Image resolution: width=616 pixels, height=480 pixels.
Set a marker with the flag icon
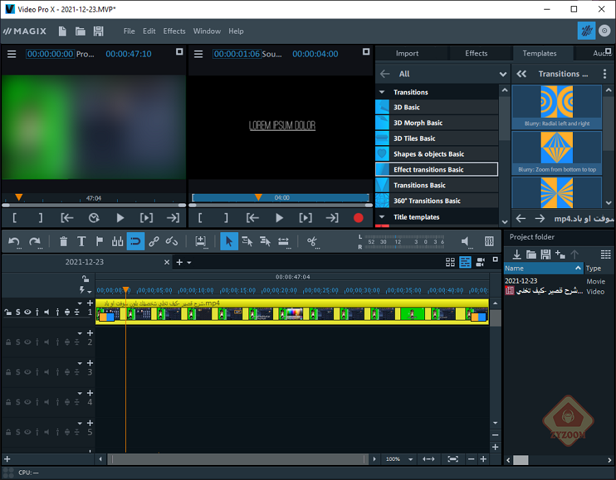(x=99, y=242)
